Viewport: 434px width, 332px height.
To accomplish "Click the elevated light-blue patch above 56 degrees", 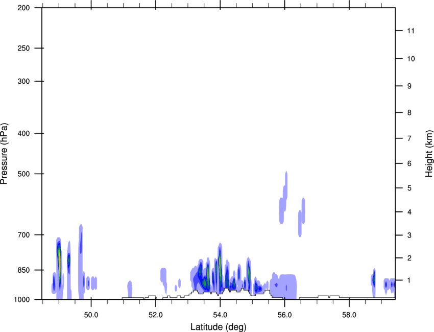I will tap(284, 197).
